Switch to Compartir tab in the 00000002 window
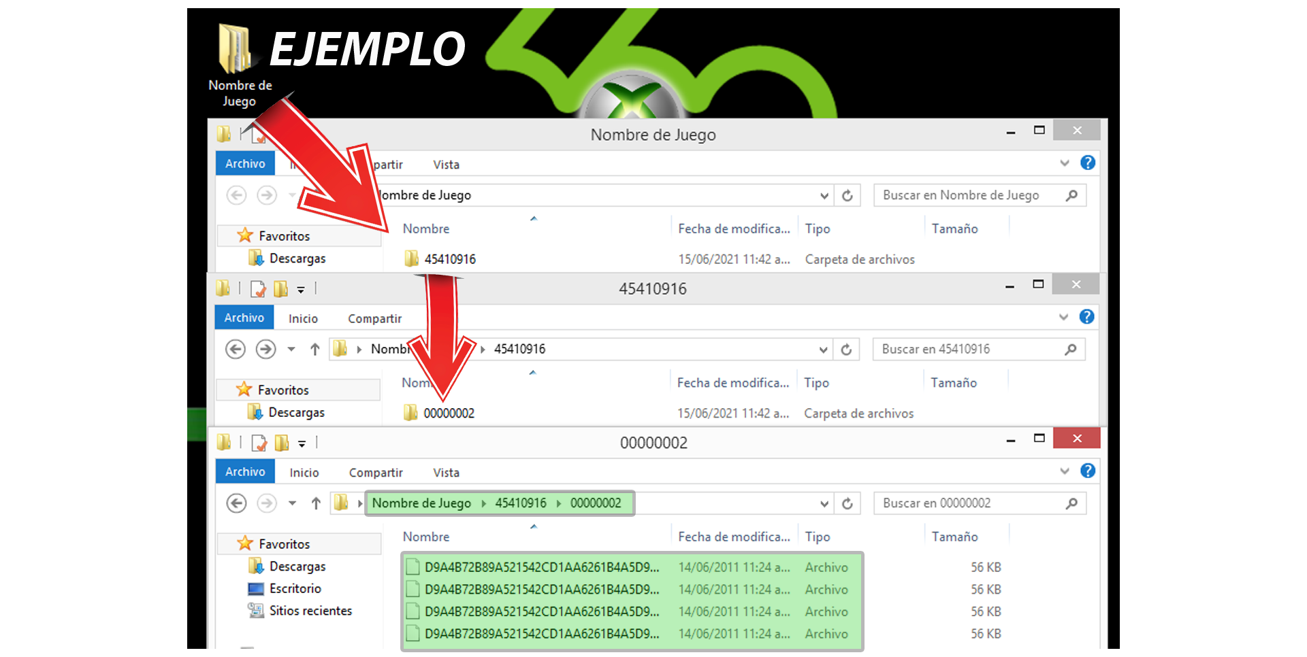1307x657 pixels. (376, 473)
